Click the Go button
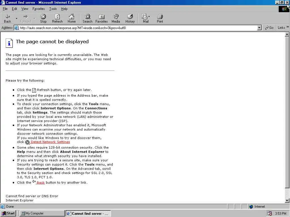The image size is (290, 217). tap(269, 28)
